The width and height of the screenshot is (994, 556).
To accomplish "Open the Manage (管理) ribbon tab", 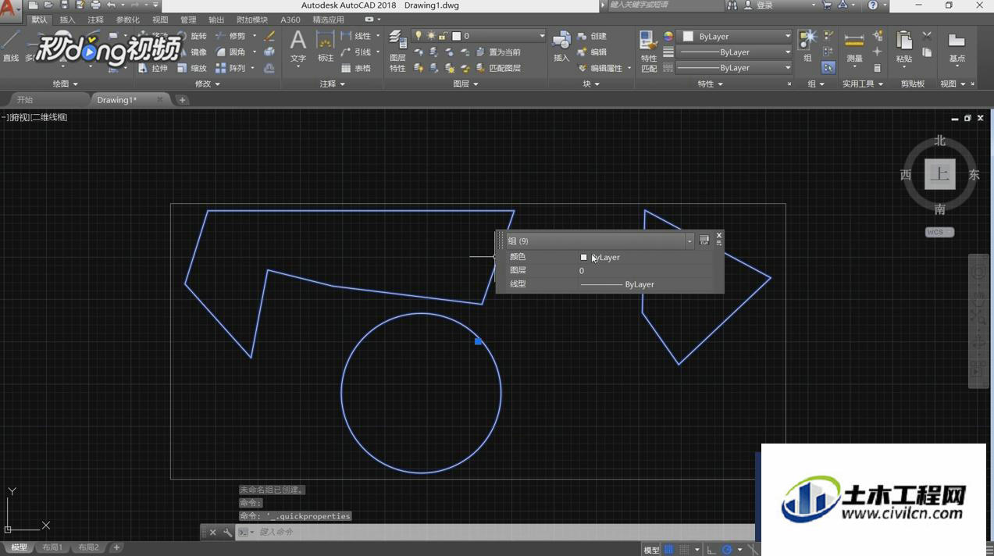I will [x=188, y=20].
